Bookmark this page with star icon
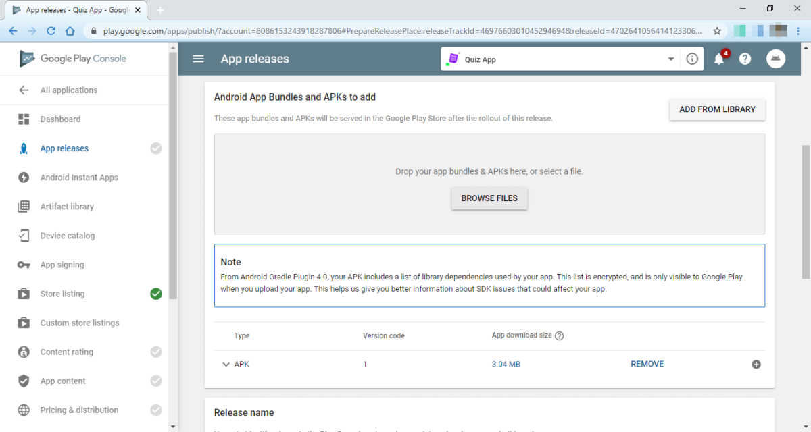 (x=717, y=31)
